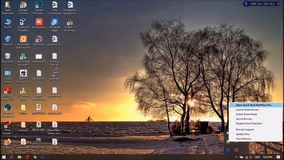Click the arrow on RAM CPU widget

(278, 4)
